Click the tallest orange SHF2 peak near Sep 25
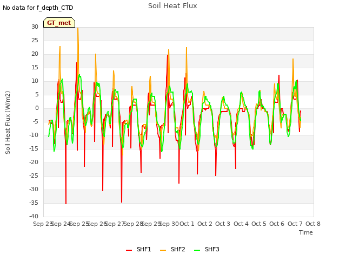The image size is (346, 260). 78,28
